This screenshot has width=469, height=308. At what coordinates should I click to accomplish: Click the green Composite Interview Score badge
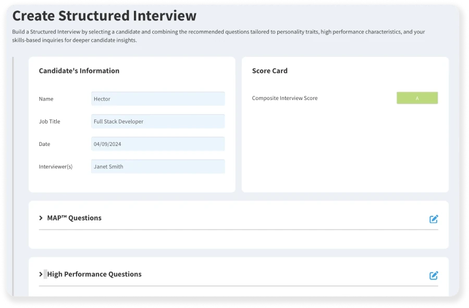[417, 98]
